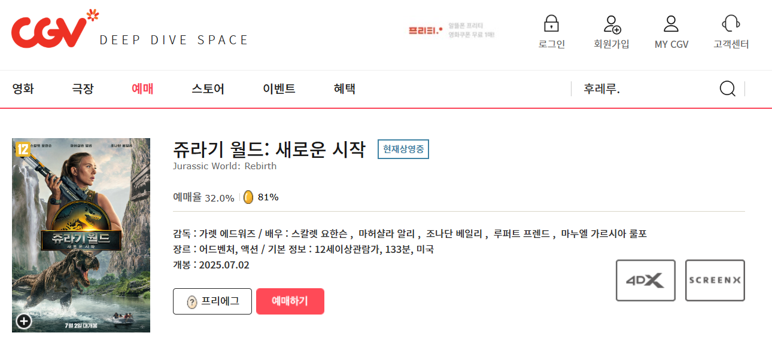Click the search input field showing 후레루.
This screenshot has width=772, height=351.
point(622,88)
